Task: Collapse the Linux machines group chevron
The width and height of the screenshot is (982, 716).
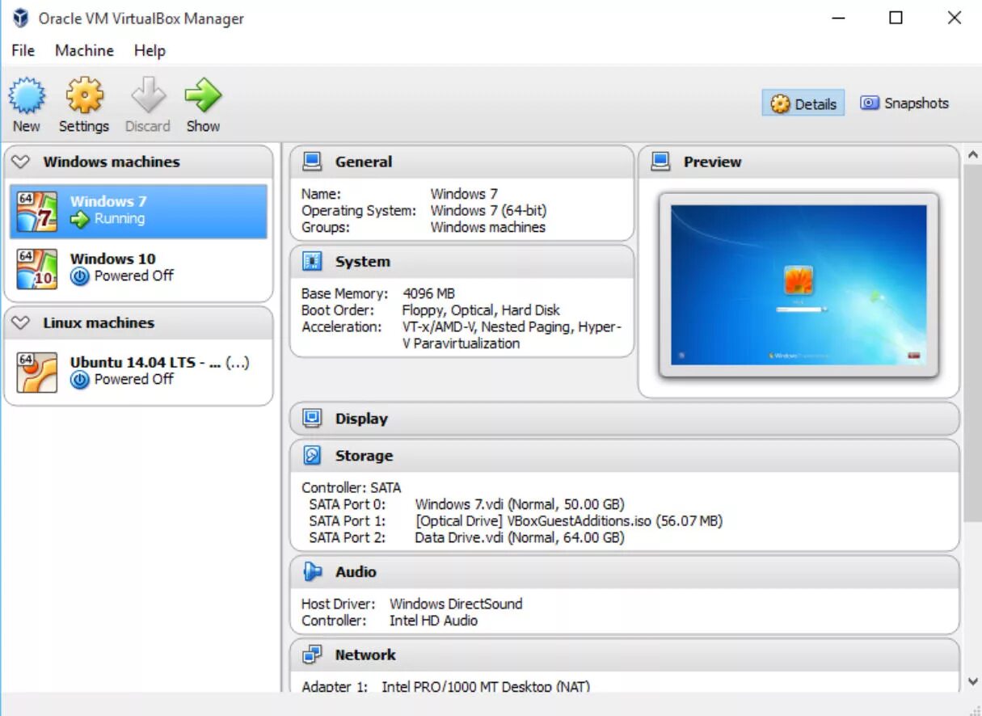Action: [x=22, y=323]
